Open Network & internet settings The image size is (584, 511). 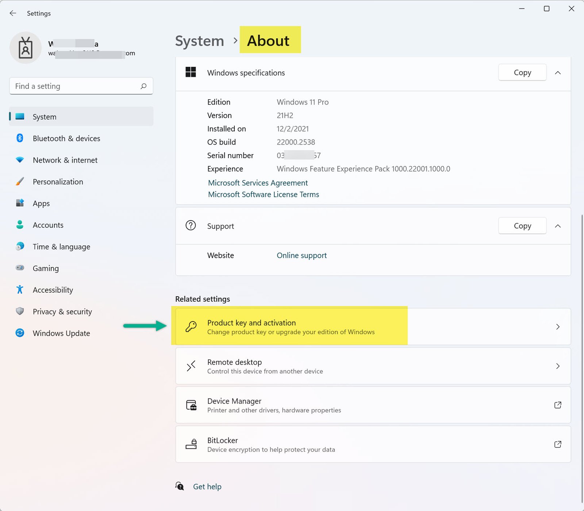tap(81, 160)
